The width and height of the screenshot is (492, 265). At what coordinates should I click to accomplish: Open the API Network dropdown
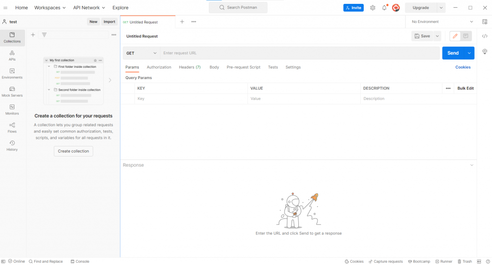(89, 8)
